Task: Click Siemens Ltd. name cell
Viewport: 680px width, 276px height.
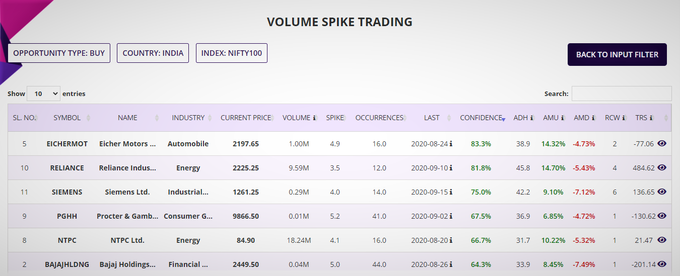Action: tap(127, 192)
